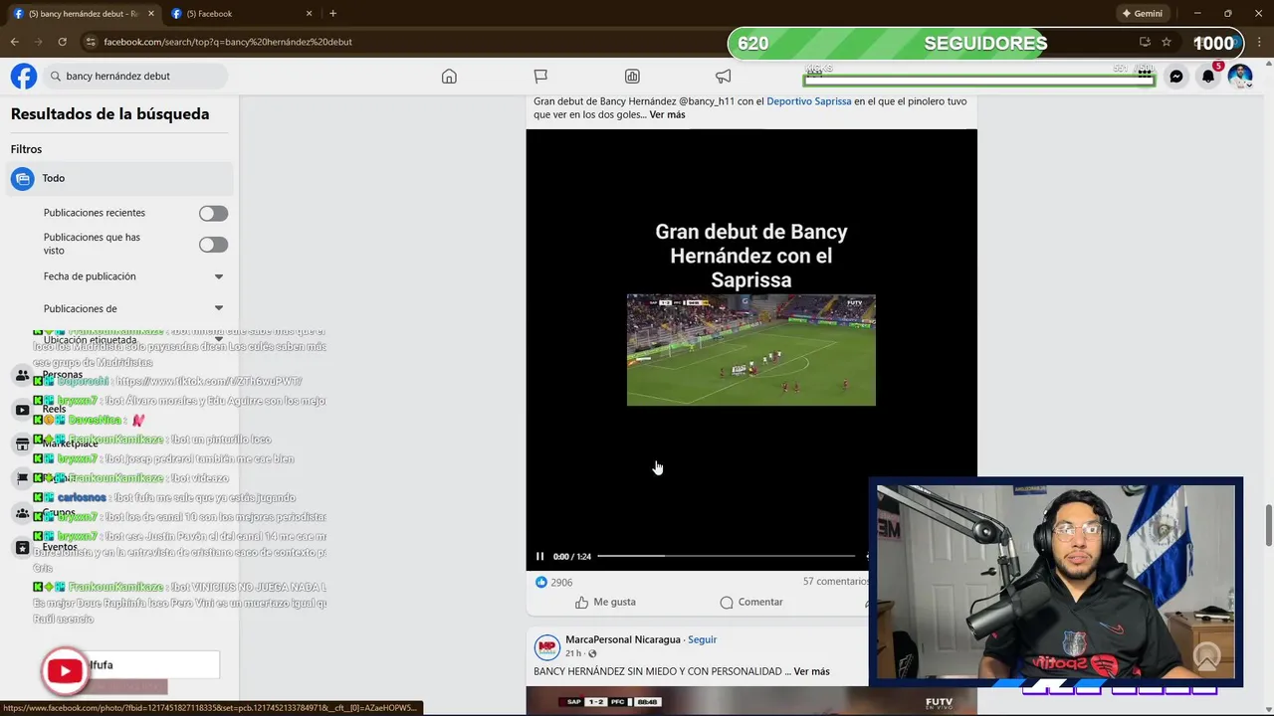Select the Todo filter
Viewport: 1274px width, 716px height.
(x=119, y=178)
